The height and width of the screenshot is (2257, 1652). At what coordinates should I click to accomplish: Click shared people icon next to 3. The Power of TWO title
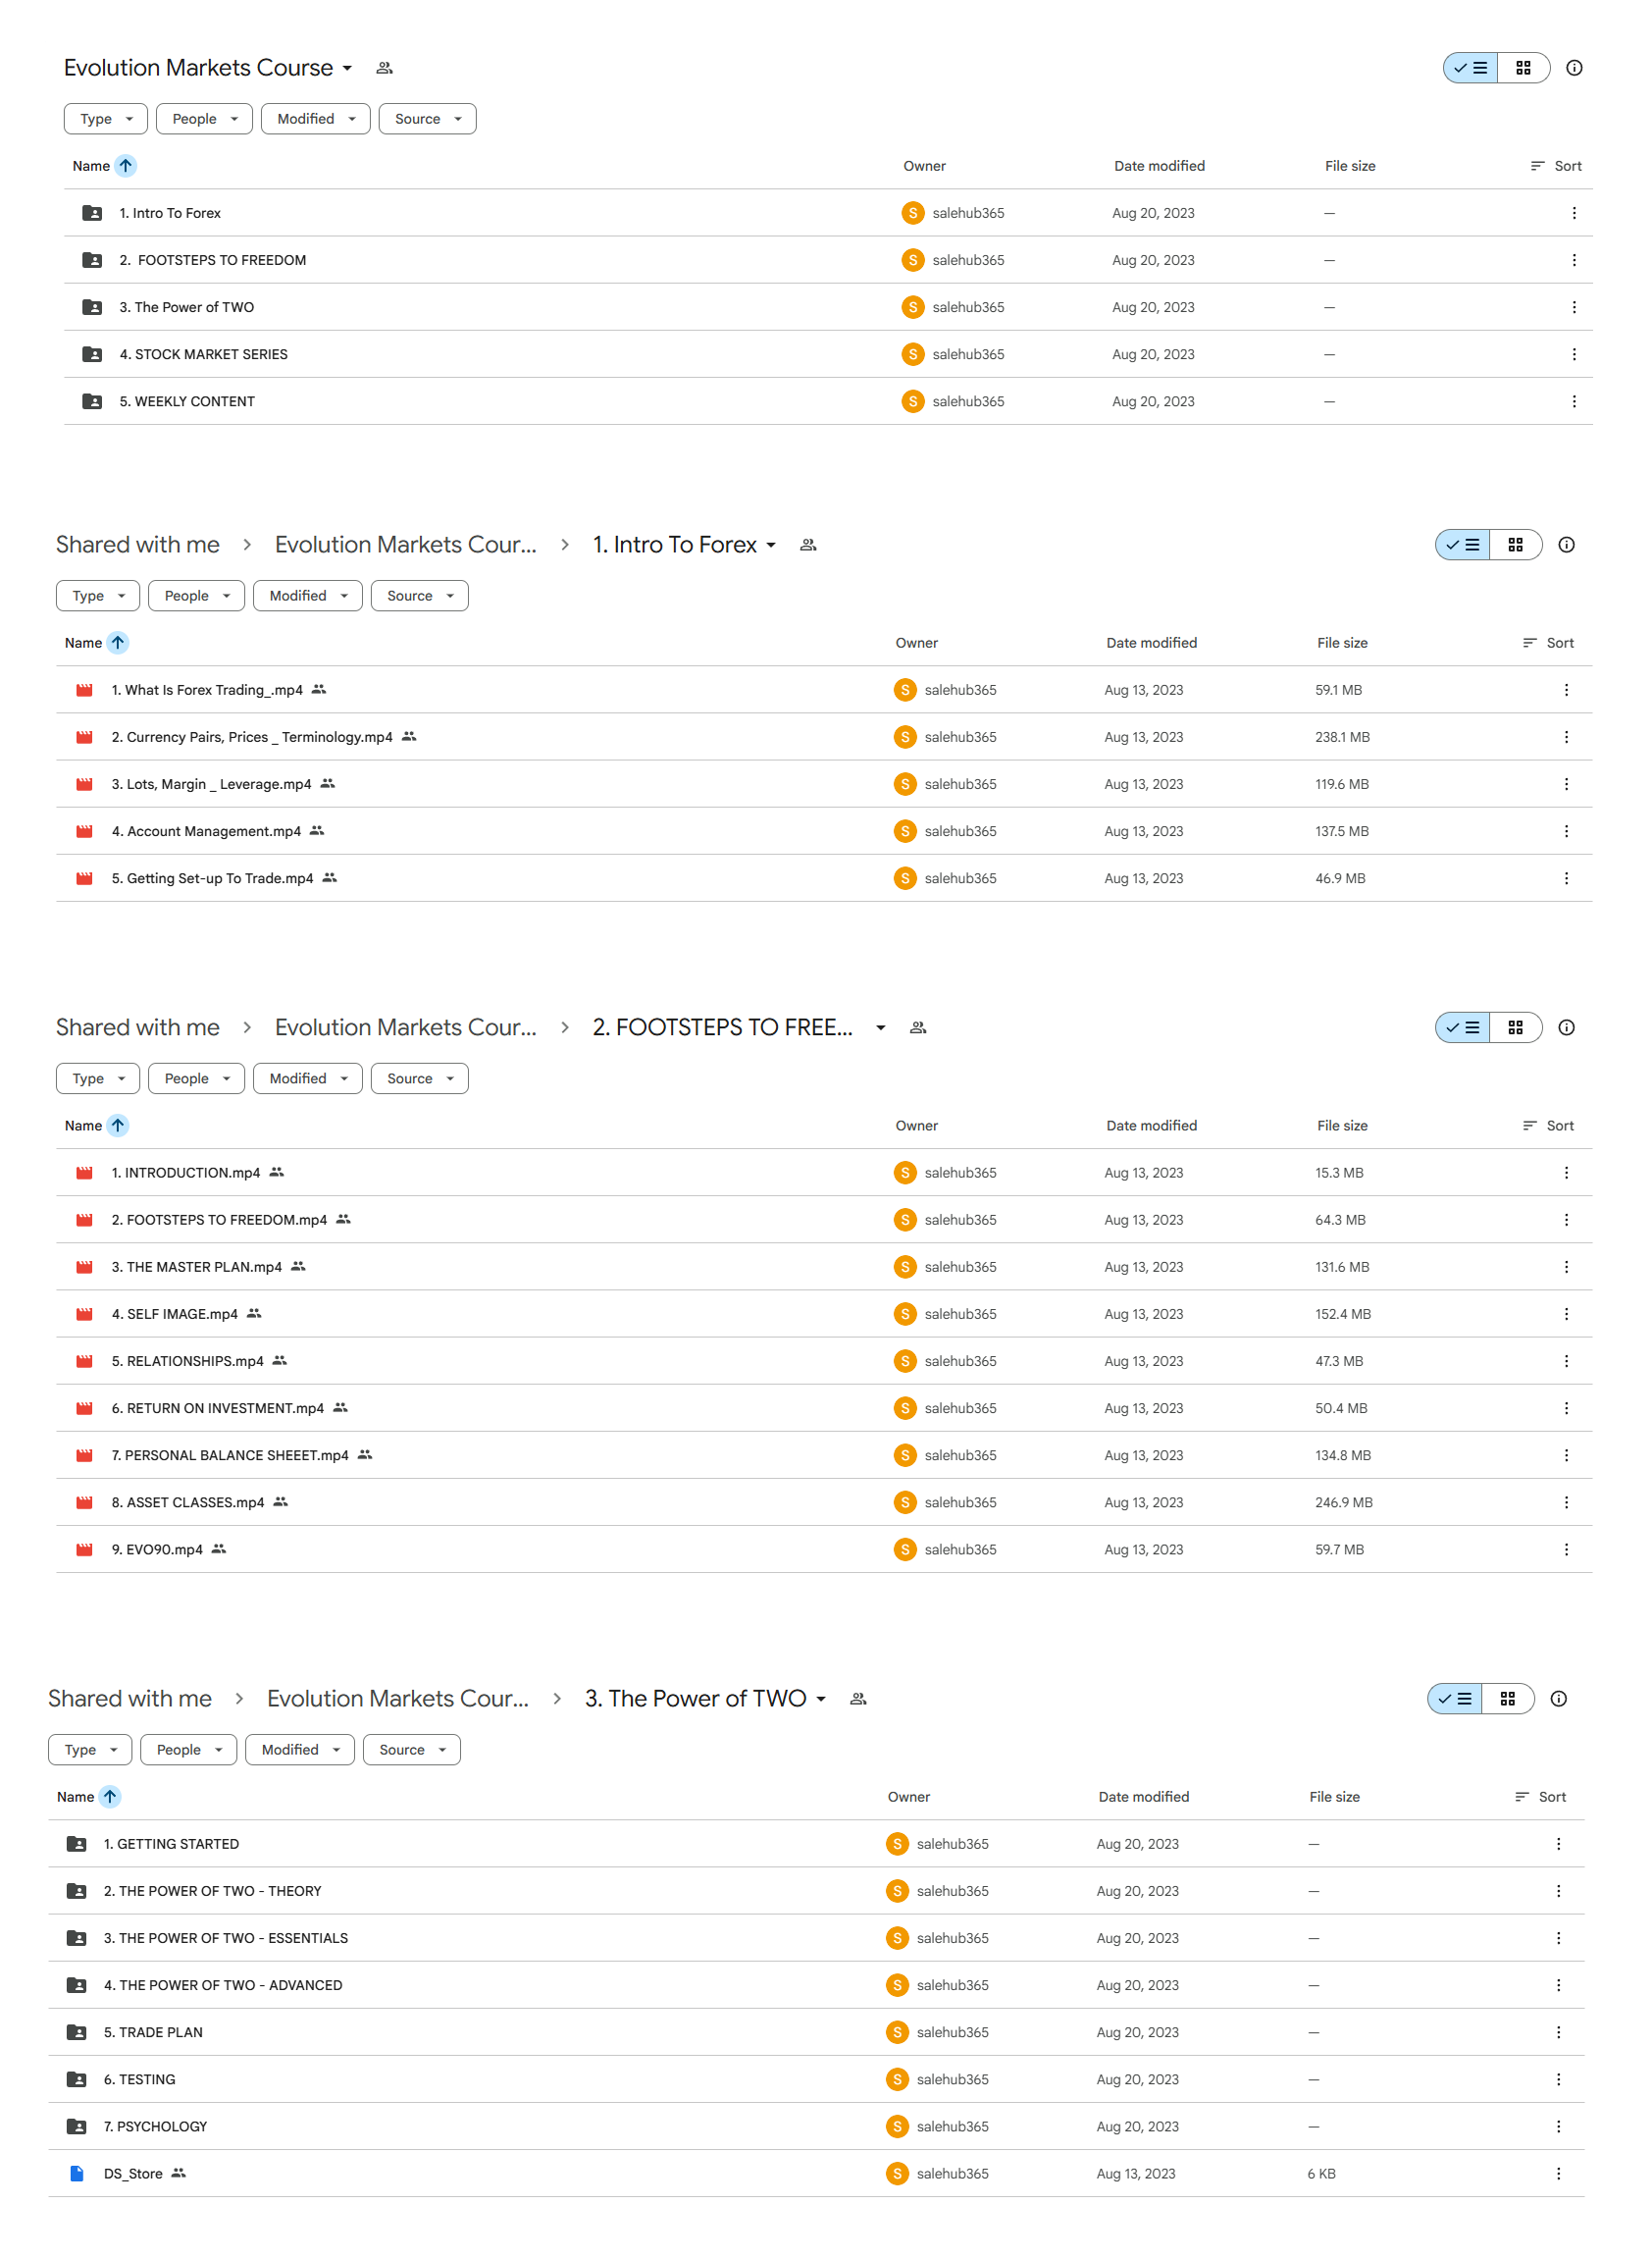point(857,1700)
